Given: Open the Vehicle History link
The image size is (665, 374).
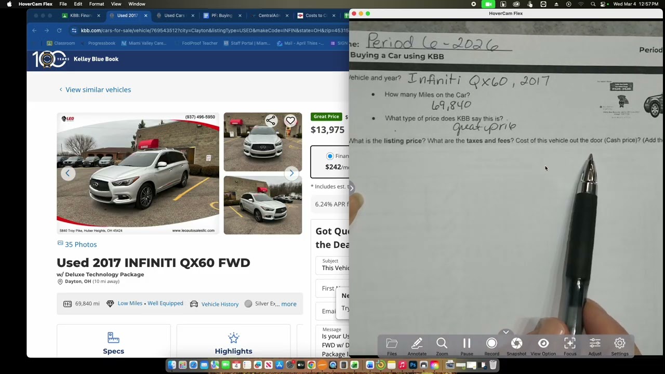Looking at the screenshot, I should point(220,304).
